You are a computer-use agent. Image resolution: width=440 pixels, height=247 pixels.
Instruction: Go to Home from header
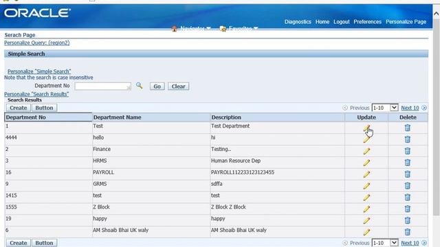pyautogui.click(x=322, y=22)
